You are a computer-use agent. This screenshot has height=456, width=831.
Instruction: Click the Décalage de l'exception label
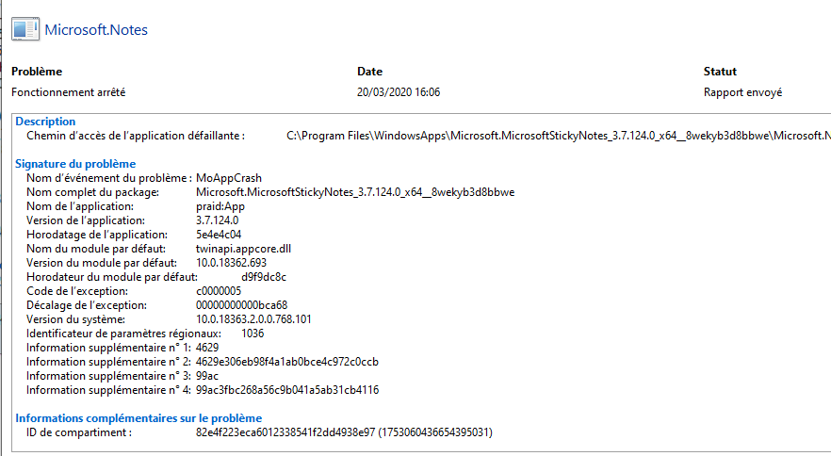tap(87, 305)
